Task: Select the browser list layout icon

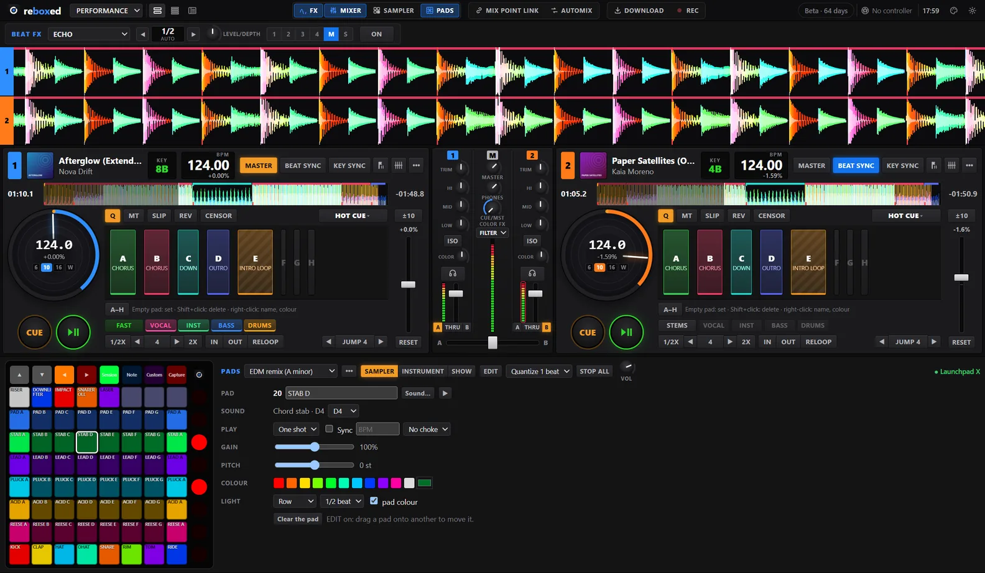Action: (193, 11)
